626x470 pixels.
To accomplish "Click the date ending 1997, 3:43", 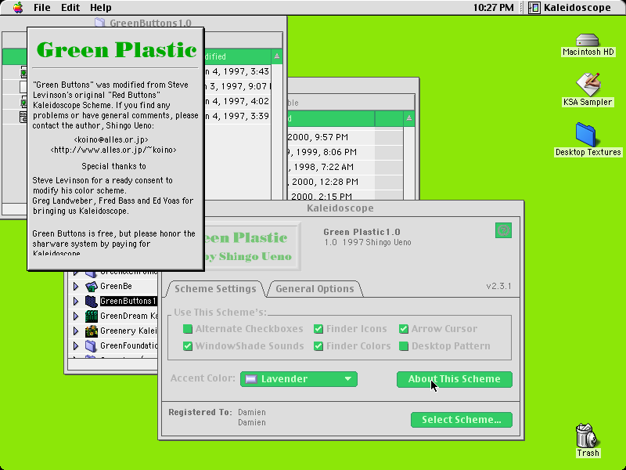I will [x=237, y=71].
